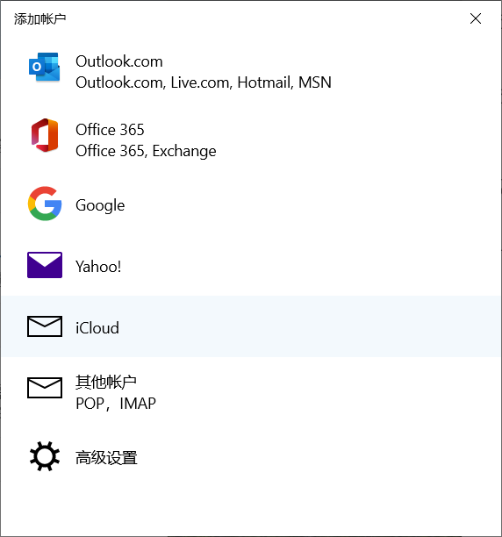502x537 pixels.
Task: Click the 其他帐户 envelope icon
Action: [45, 388]
